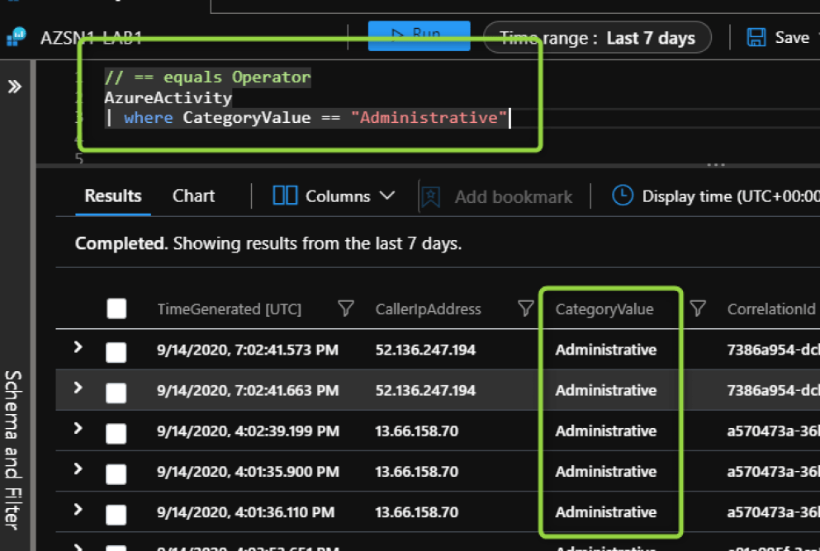The width and height of the screenshot is (820, 551).
Task: Select the row at 4:01:35.900 PM
Action: [x=116, y=474]
